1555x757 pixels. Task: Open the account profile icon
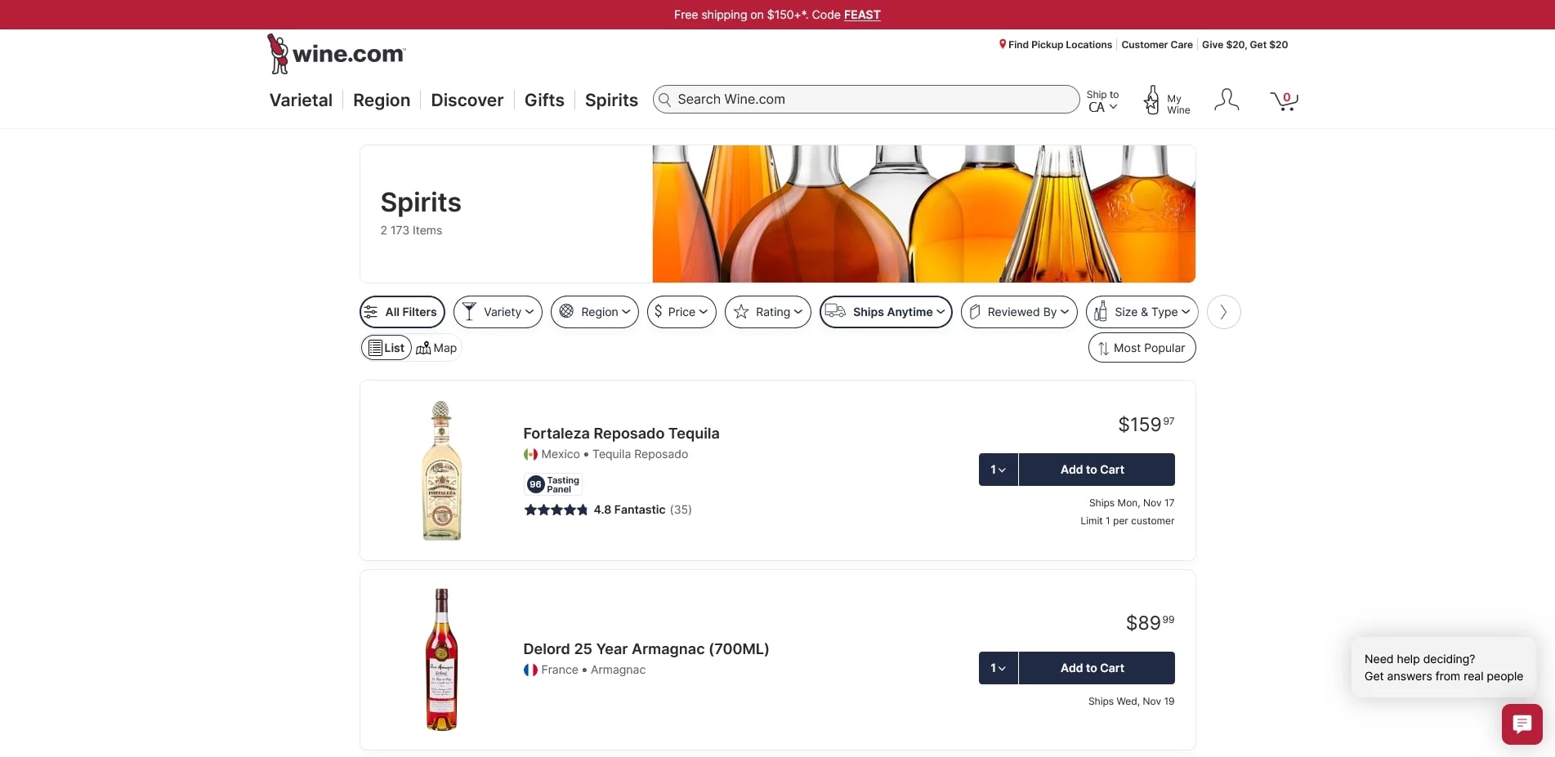(1226, 100)
